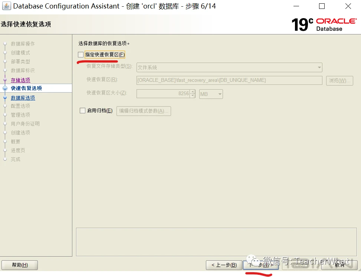Screen dimensions: 361x277
Task: Select the 数据库标识 step
Action: (23, 70)
